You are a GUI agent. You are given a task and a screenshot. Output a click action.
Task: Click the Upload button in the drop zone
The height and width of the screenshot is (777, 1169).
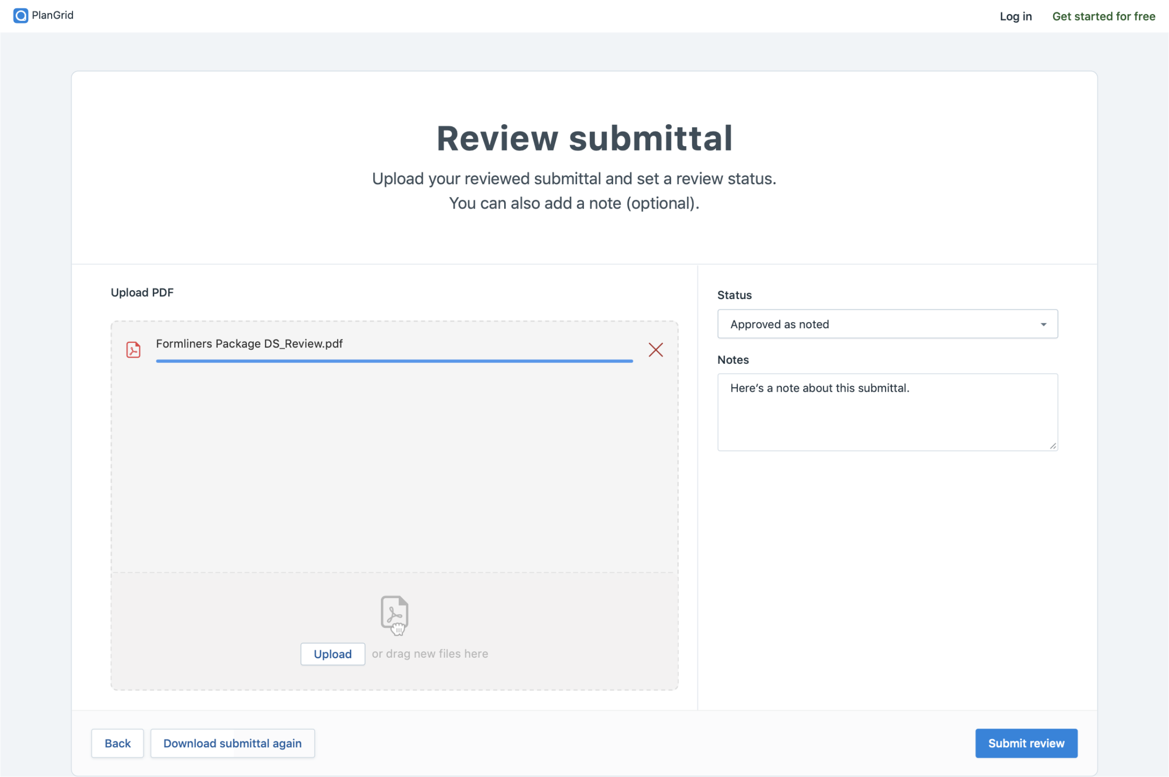click(x=332, y=654)
